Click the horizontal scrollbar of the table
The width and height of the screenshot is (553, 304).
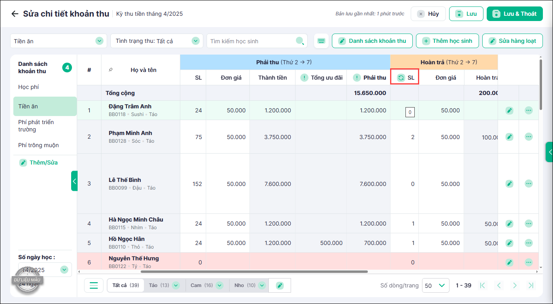click(x=254, y=272)
